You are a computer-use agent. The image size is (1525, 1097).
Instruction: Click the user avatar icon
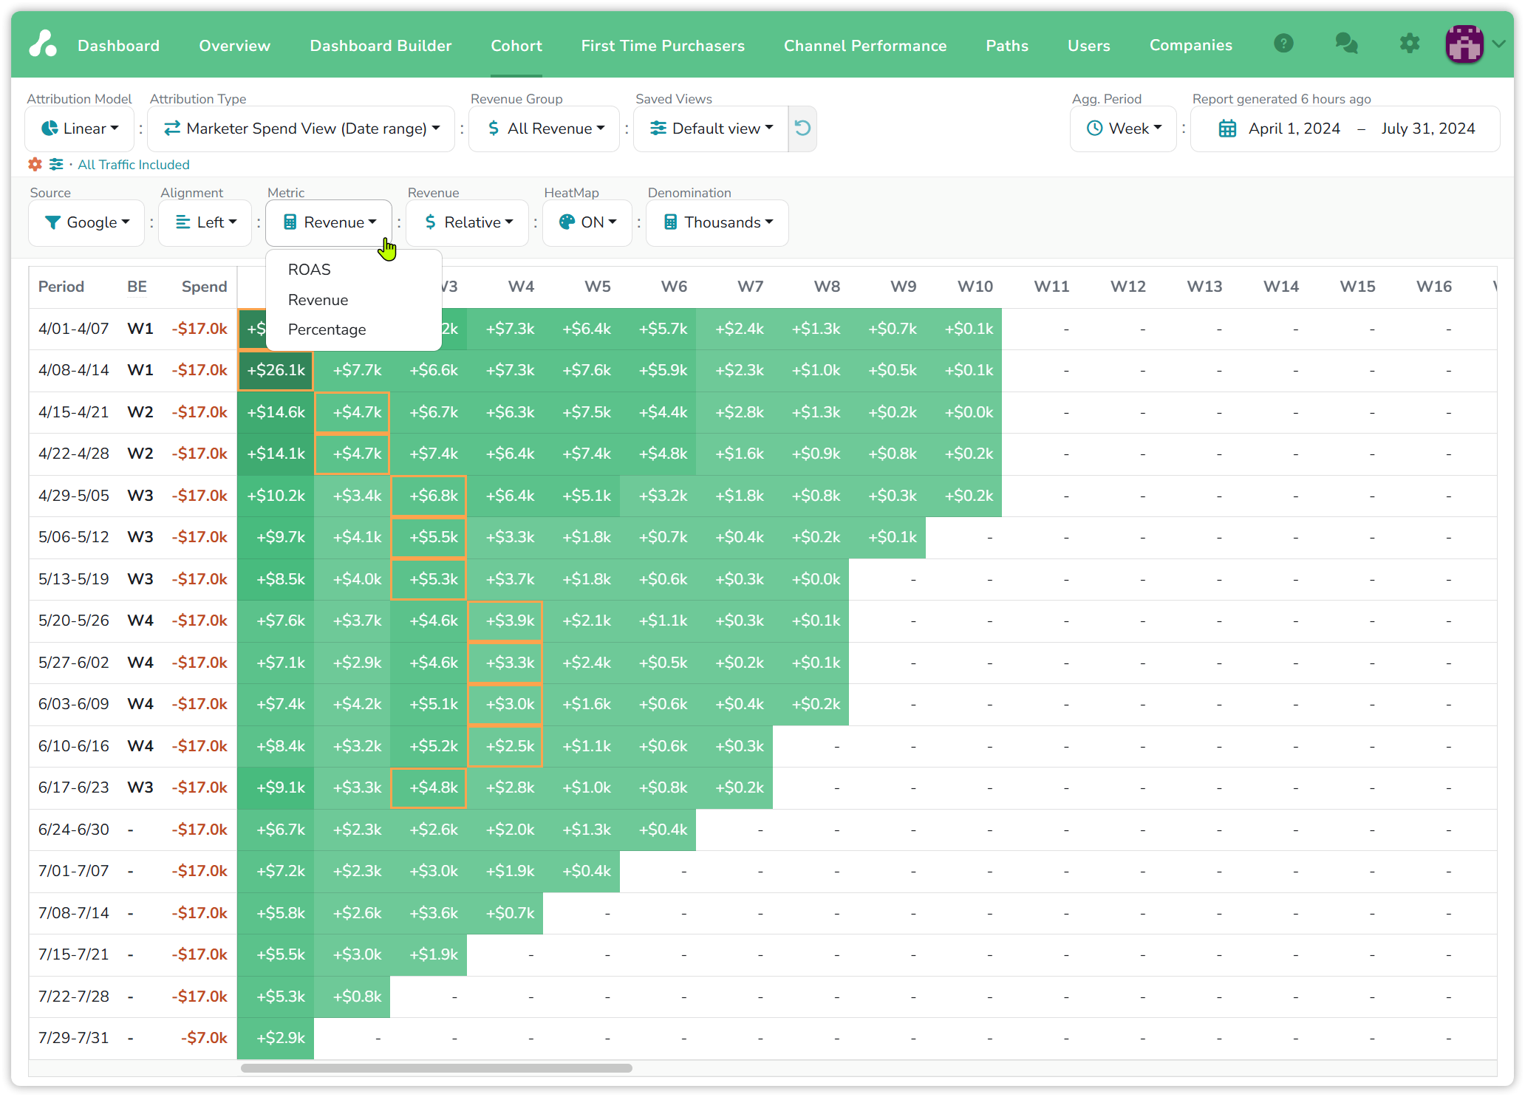tap(1464, 44)
